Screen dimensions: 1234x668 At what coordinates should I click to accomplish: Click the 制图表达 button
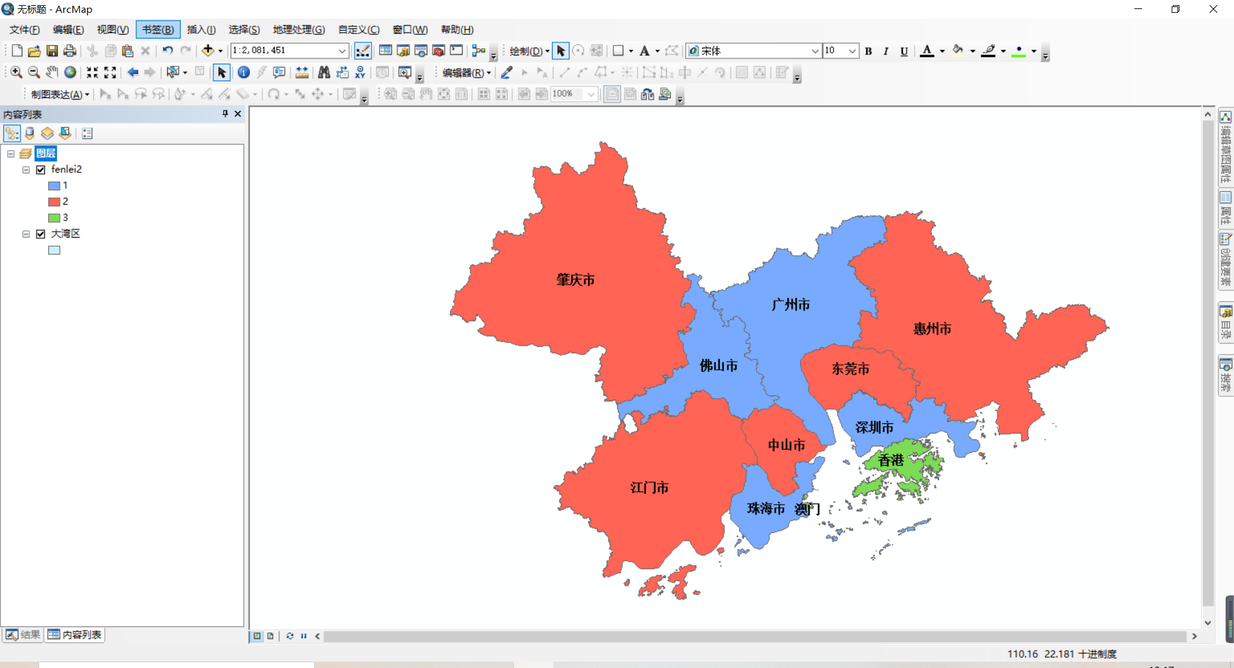point(57,94)
